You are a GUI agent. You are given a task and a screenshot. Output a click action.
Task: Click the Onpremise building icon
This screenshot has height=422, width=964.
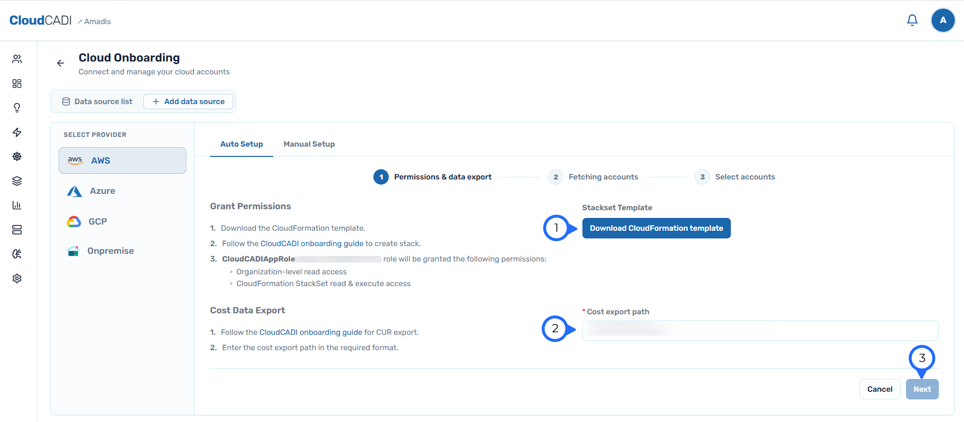pos(73,251)
